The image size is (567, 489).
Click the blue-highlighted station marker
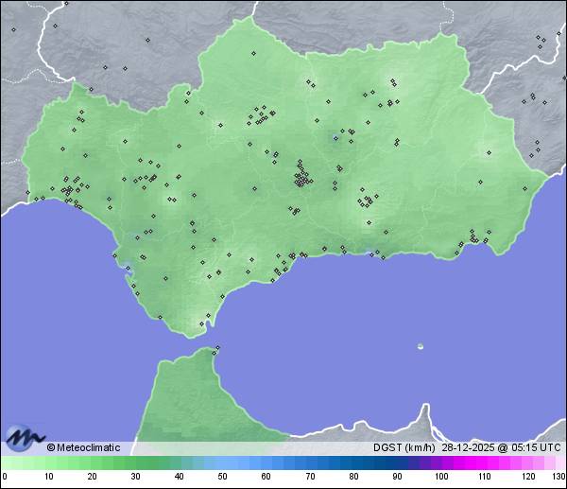(335, 137)
